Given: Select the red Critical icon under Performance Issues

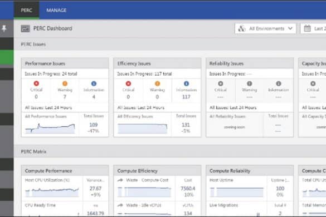Looking at the screenshot, I should pos(36,83).
